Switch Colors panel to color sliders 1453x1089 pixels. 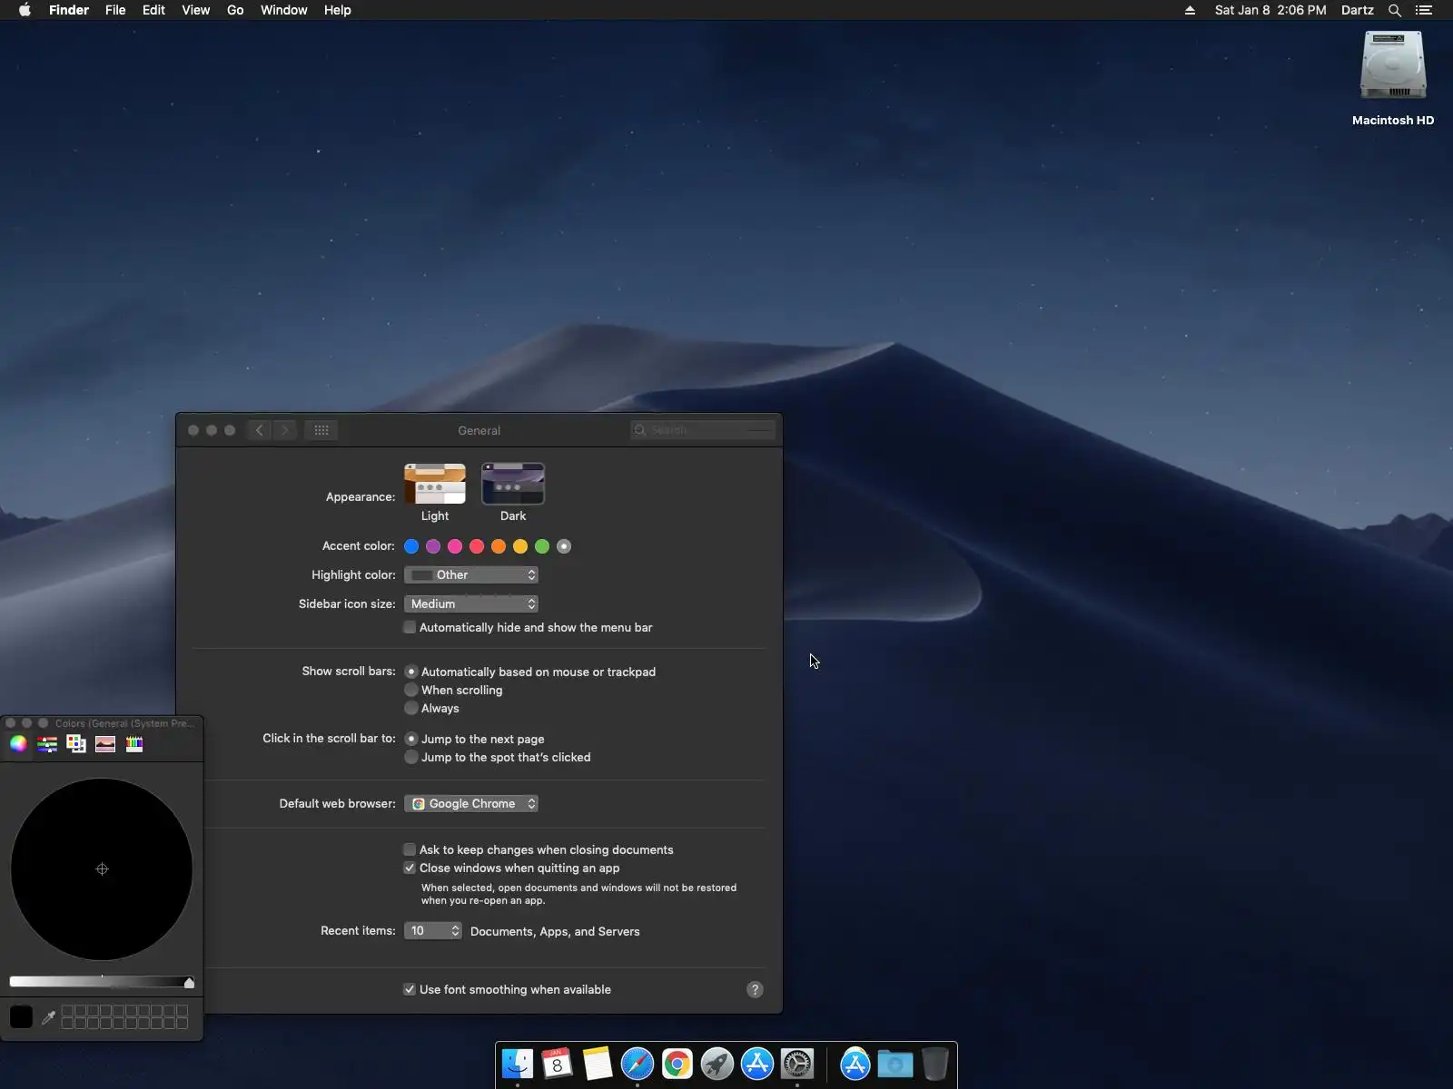[47, 744]
